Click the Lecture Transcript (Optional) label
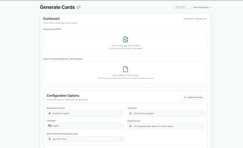Image resolution: width=243 pixels, height=148 pixels. pyautogui.click(x=63, y=59)
